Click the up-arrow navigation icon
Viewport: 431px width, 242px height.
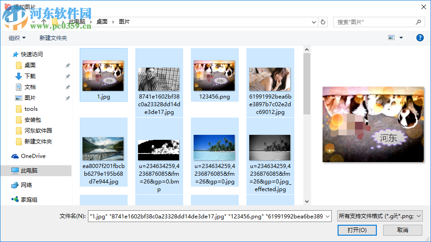click(x=44, y=22)
